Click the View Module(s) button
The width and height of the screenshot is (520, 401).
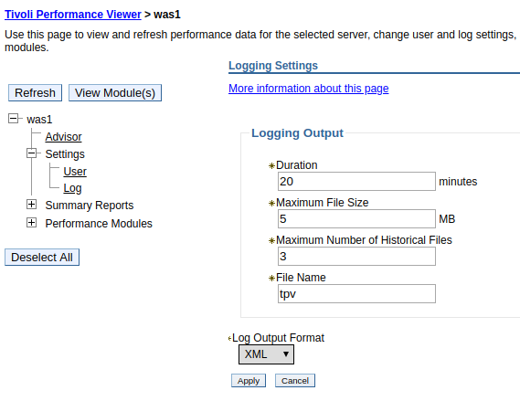115,93
